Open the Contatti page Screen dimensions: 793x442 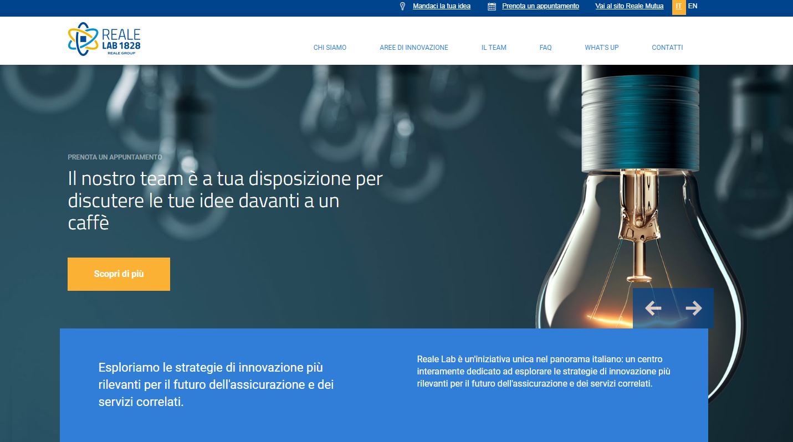(667, 48)
